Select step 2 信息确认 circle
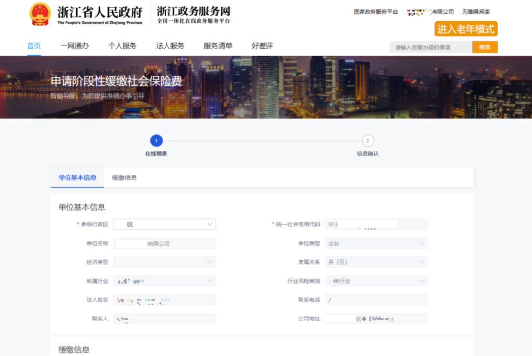The height and width of the screenshot is (356, 532). pyautogui.click(x=368, y=141)
